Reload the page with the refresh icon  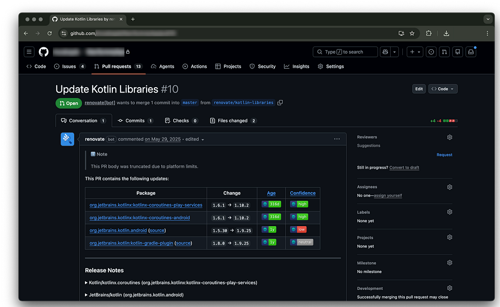tap(49, 34)
